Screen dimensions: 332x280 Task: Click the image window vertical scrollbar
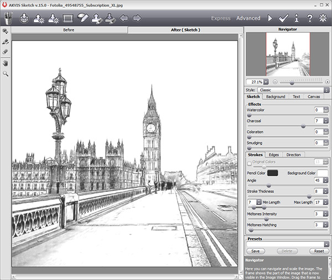(241, 154)
